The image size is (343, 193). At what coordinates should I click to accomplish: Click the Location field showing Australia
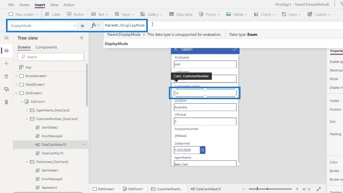point(205,107)
